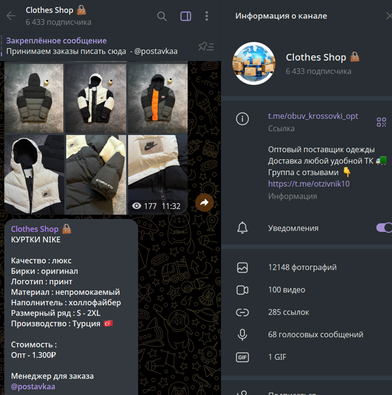Image resolution: width=392 pixels, height=395 pixels.
Task: Open the three-dot more options menu
Action: tap(207, 16)
